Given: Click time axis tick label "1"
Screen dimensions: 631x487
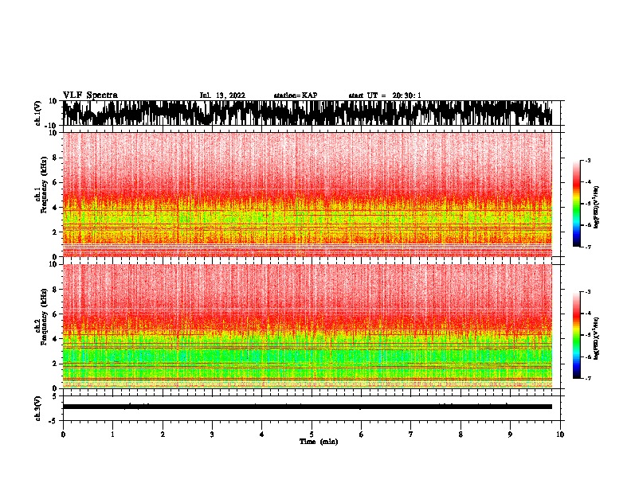Looking at the screenshot, I should point(112,434).
